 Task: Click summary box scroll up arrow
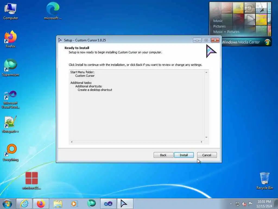tap(206, 72)
